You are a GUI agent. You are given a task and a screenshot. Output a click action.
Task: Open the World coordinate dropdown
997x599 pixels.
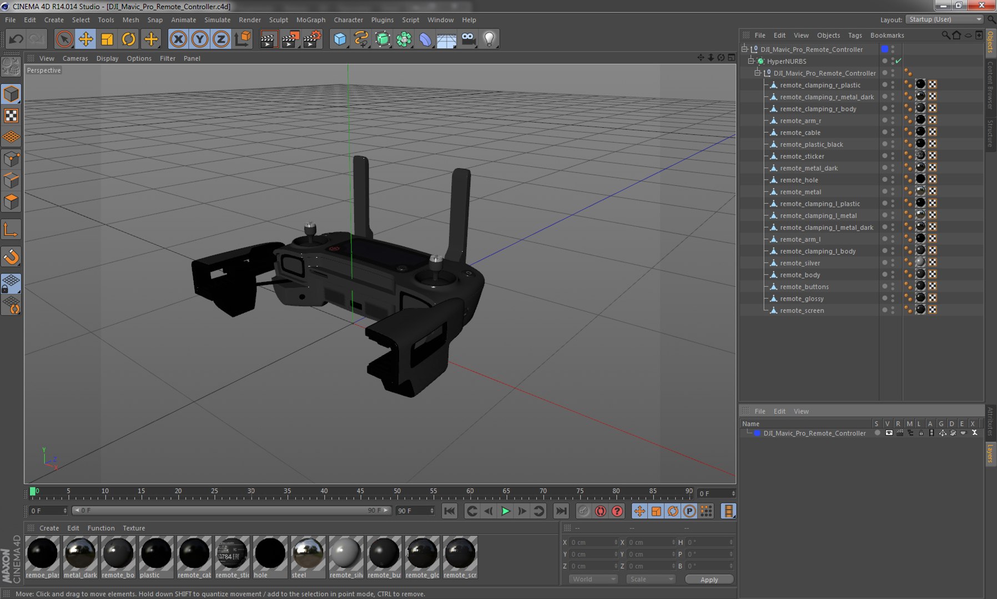pyautogui.click(x=593, y=579)
